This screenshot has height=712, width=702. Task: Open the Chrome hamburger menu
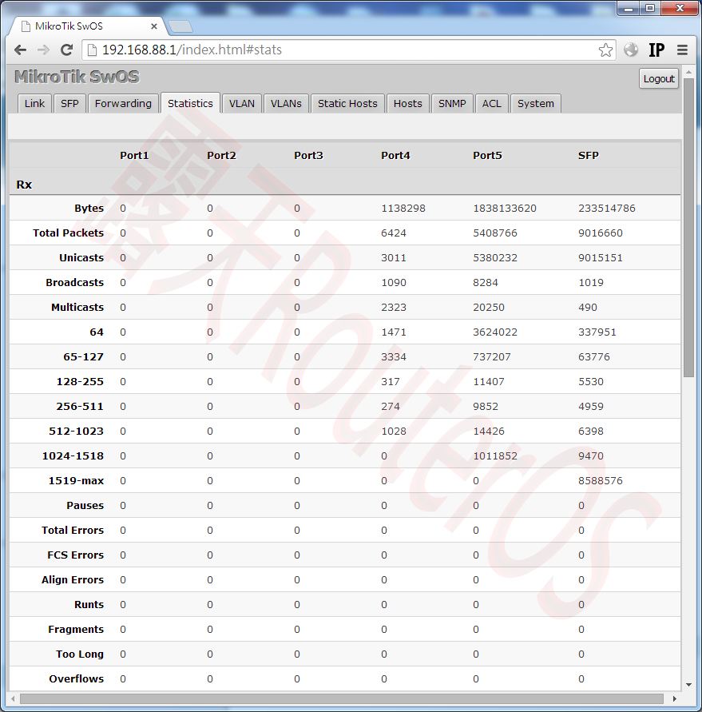(x=682, y=50)
